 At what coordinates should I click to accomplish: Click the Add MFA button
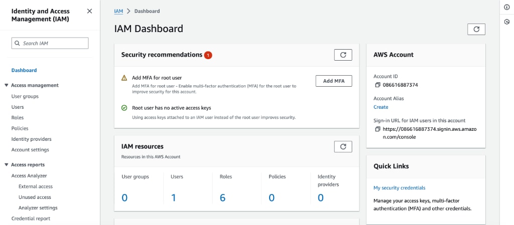[x=334, y=81]
